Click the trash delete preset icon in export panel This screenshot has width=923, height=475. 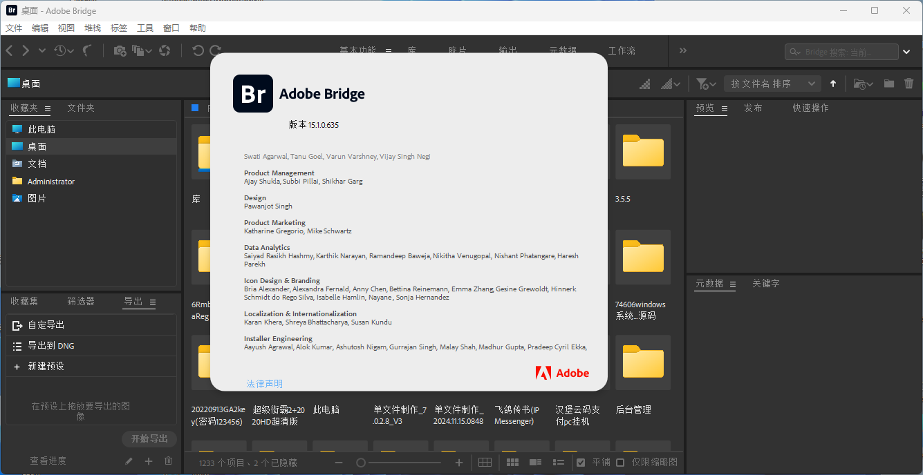[168, 461]
